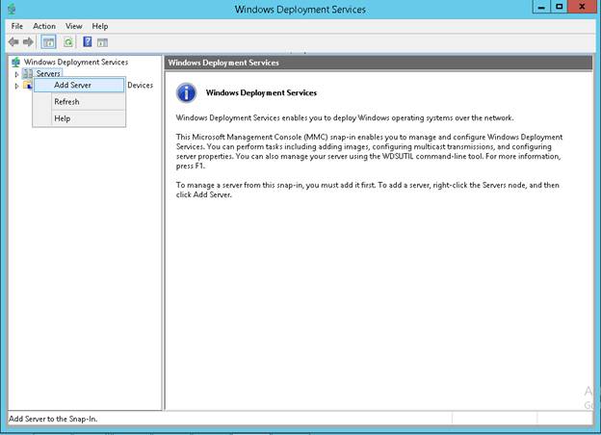Click the blue information icon in content pane

(187, 93)
